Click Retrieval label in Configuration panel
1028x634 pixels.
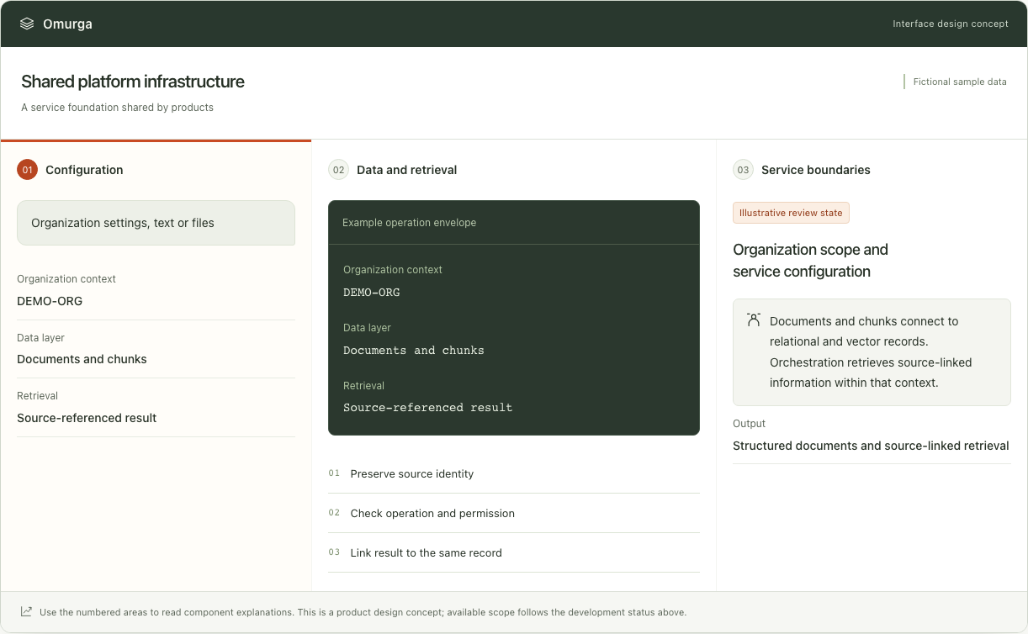tap(37, 396)
